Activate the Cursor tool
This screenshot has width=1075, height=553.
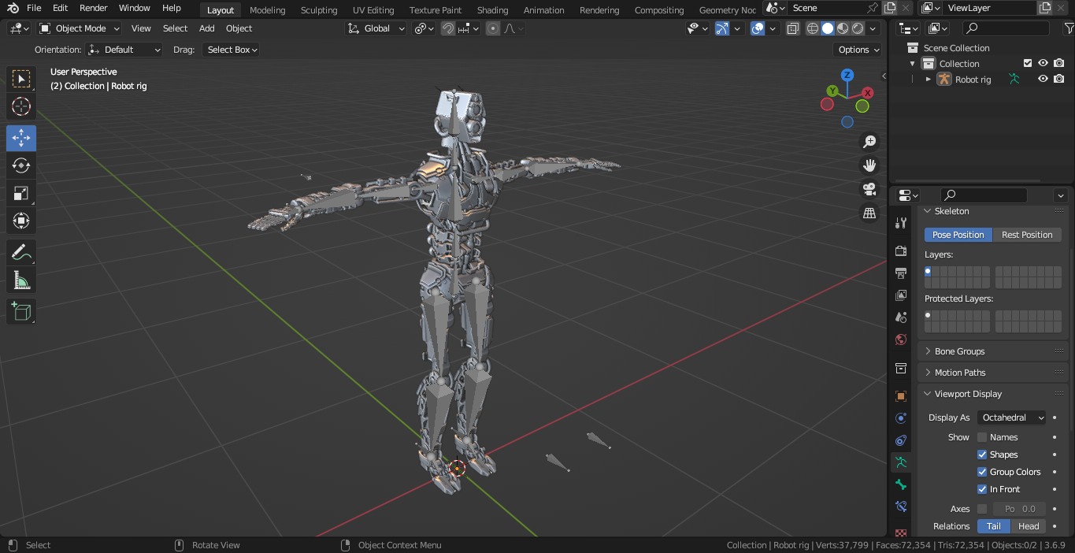(21, 106)
